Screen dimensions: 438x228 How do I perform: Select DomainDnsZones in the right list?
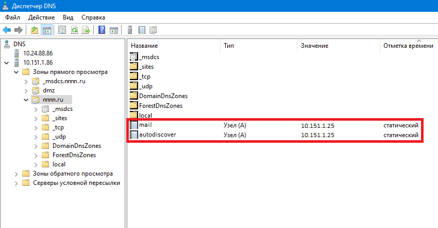pos(163,96)
